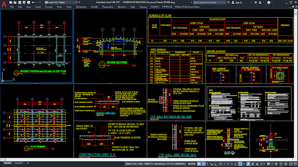Click the Plot/Print icon
The height and width of the screenshot is (167, 298).
(28, 2)
